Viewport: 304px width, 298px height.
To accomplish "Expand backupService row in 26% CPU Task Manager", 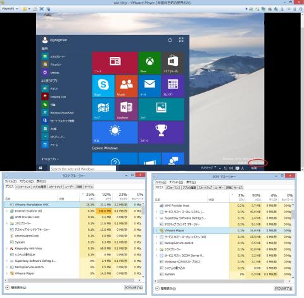I will 6,267.
